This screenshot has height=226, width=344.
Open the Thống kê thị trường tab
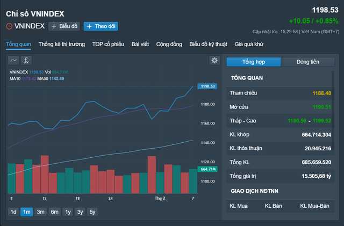[x=62, y=45]
